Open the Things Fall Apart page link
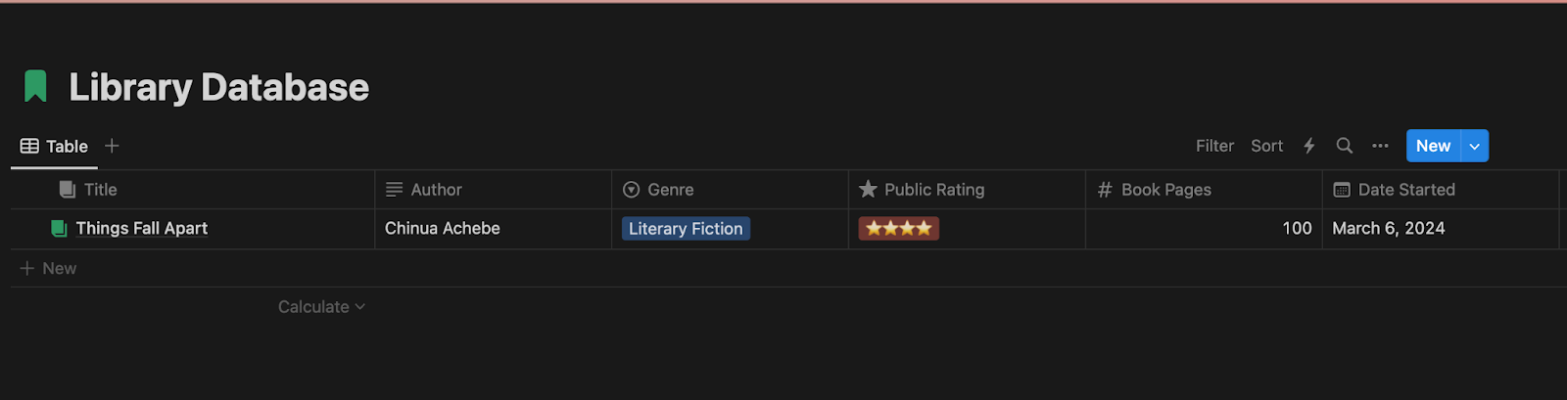 point(142,229)
